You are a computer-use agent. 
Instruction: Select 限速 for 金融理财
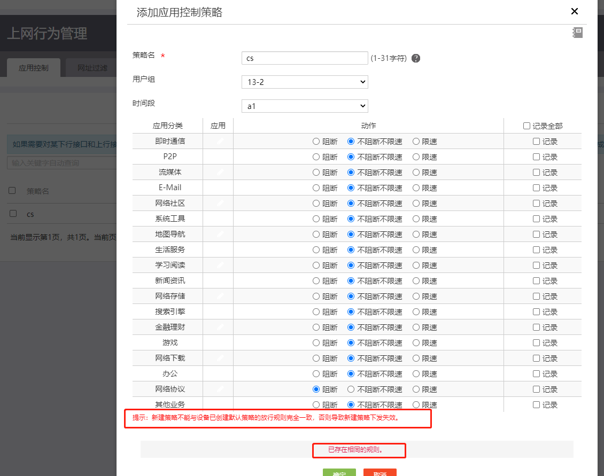coord(416,327)
